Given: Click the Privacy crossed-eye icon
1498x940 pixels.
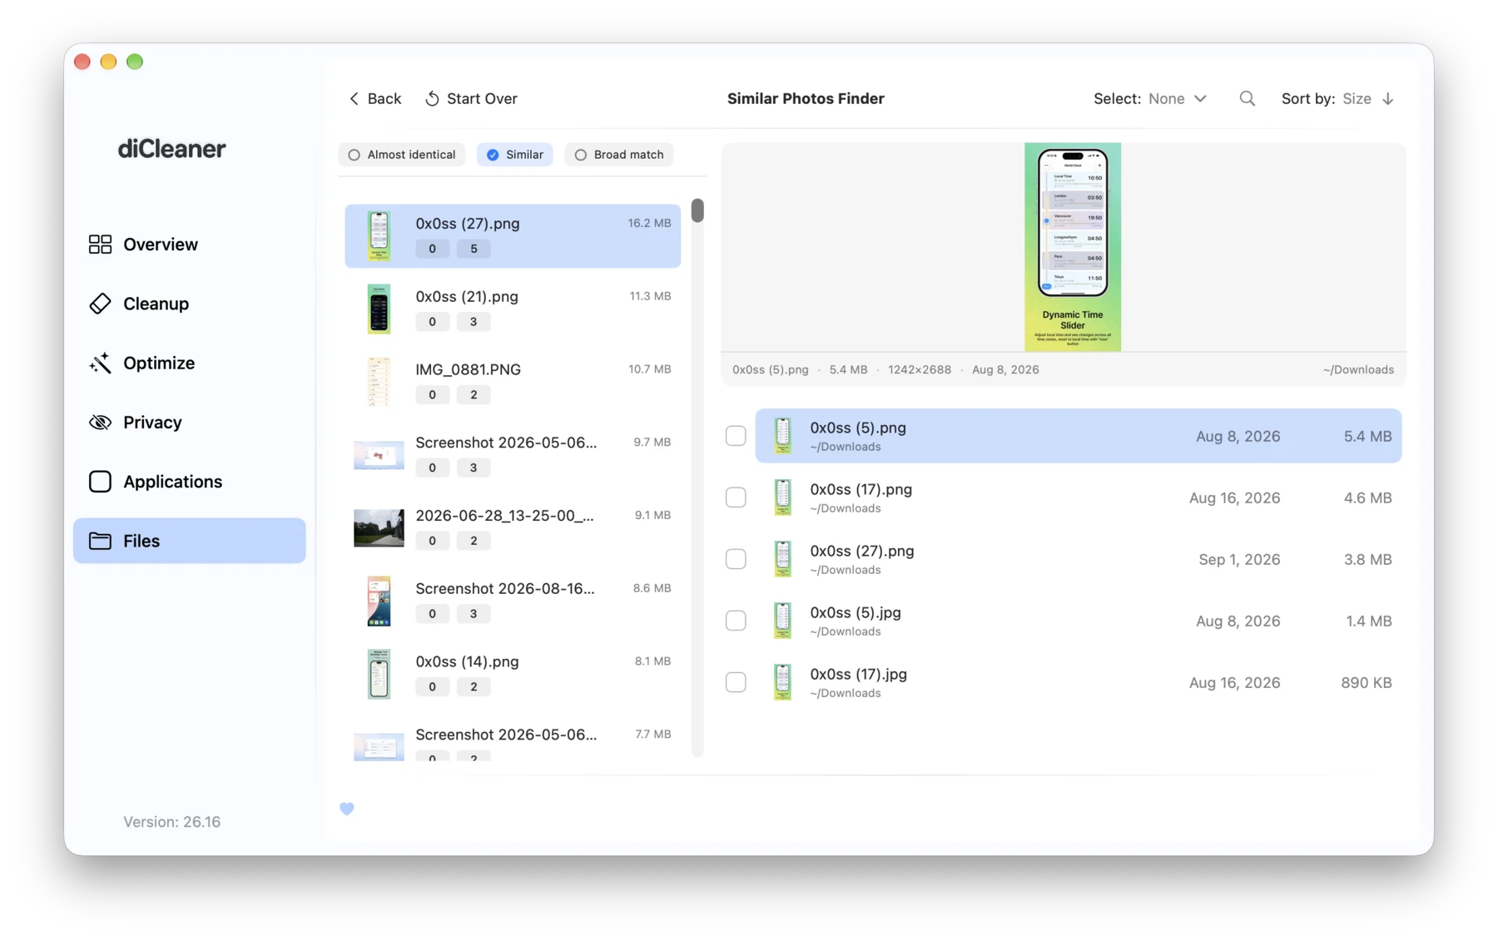Looking at the screenshot, I should coord(100,422).
